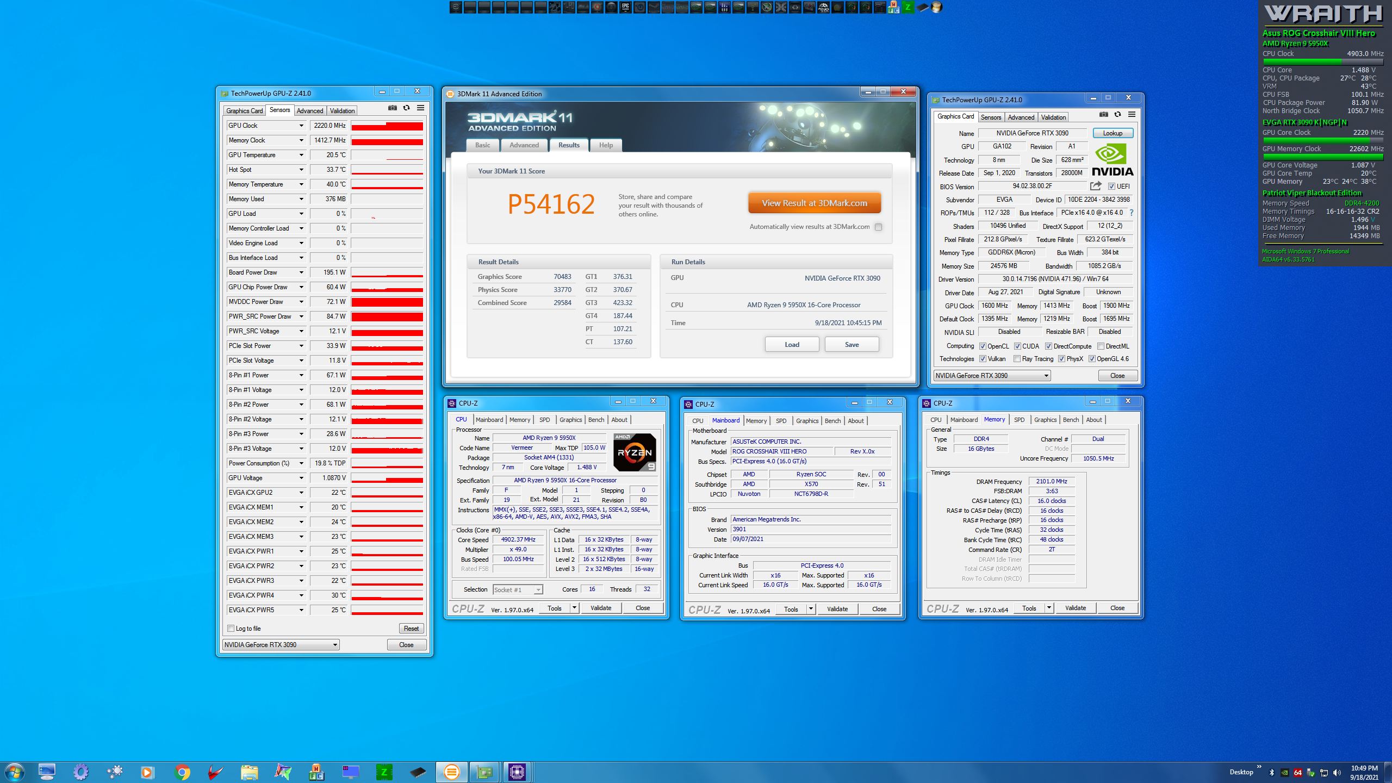Viewport: 1392px width, 783px height.
Task: Click the GPU Temperature sensor graph
Action: click(x=387, y=155)
